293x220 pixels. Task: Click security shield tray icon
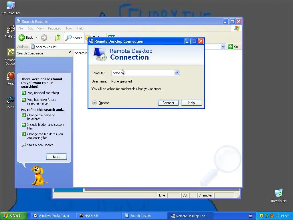coord(261,216)
